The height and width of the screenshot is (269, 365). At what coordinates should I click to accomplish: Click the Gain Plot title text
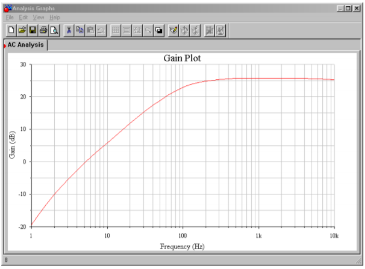coord(182,58)
